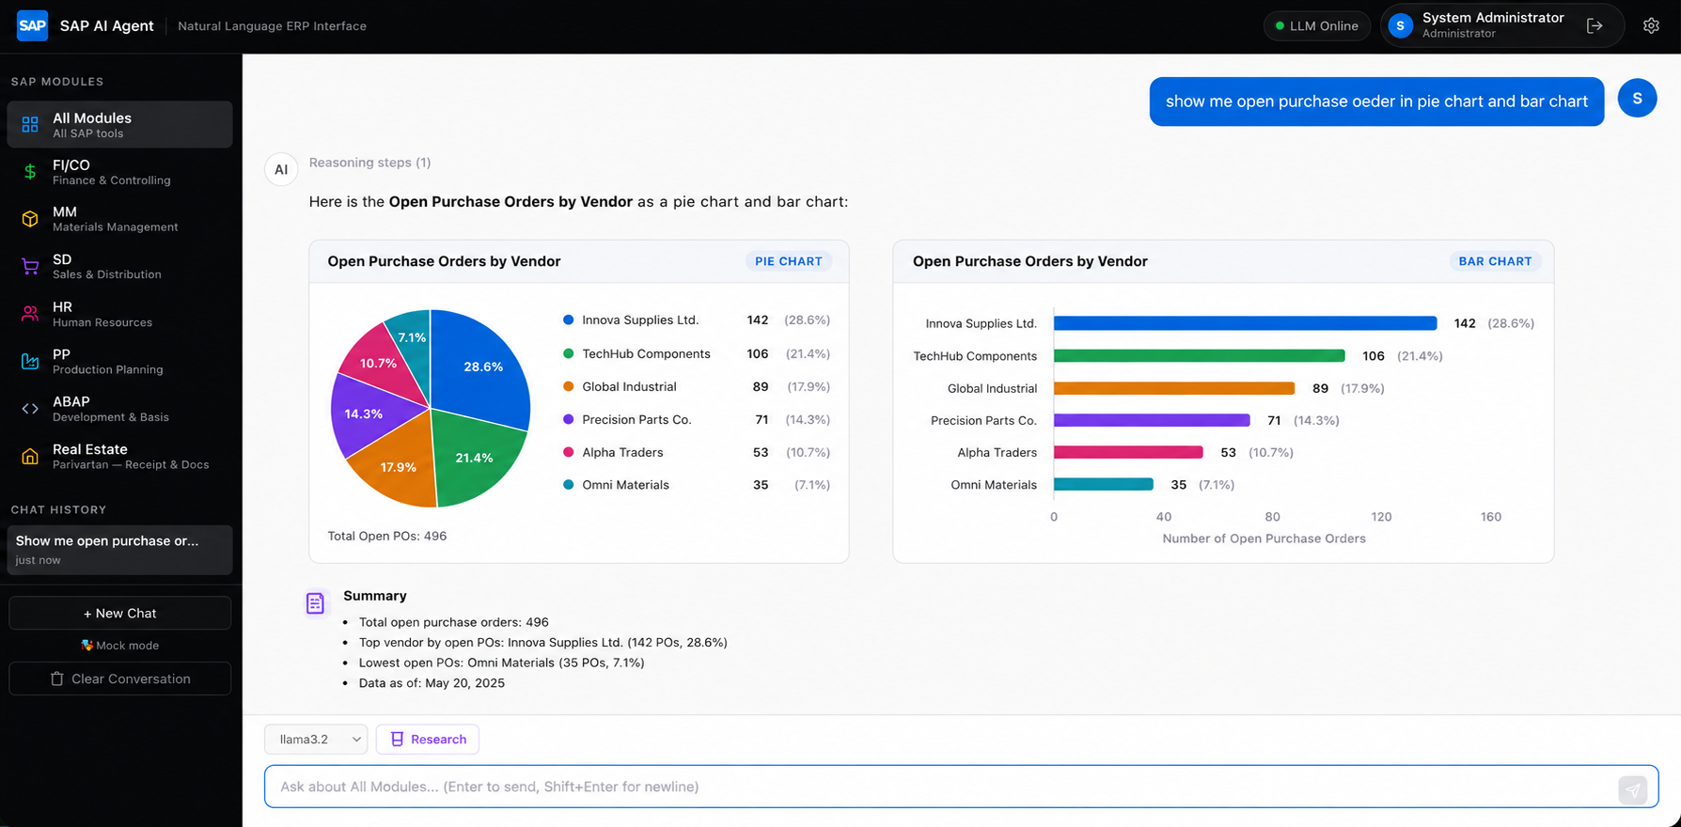Click the BAR CHART badge
The height and width of the screenshot is (827, 1681).
click(x=1495, y=261)
